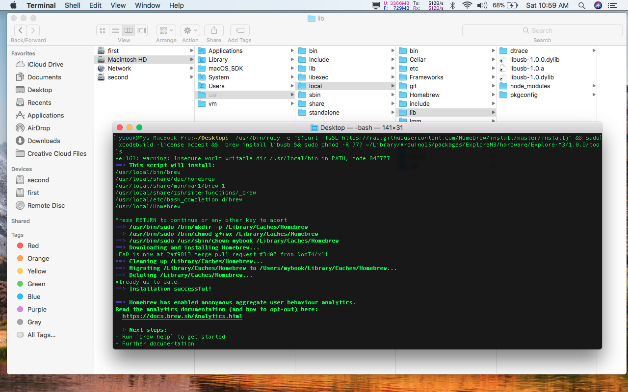Open Desktop in Finder sidebar

point(40,90)
